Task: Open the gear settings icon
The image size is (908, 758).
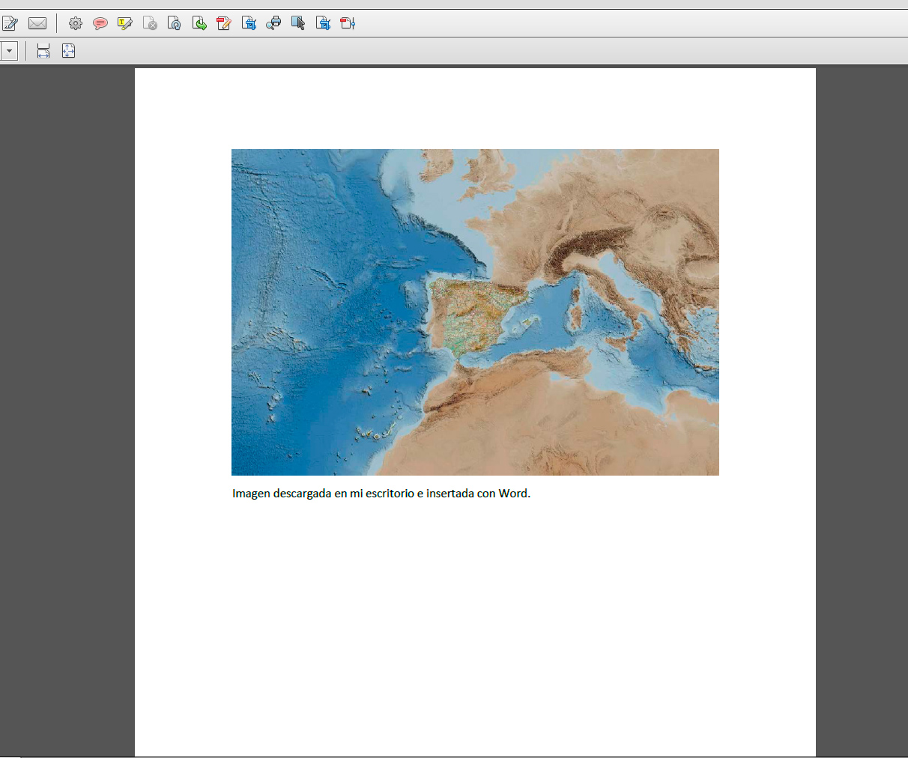Action: coord(76,23)
